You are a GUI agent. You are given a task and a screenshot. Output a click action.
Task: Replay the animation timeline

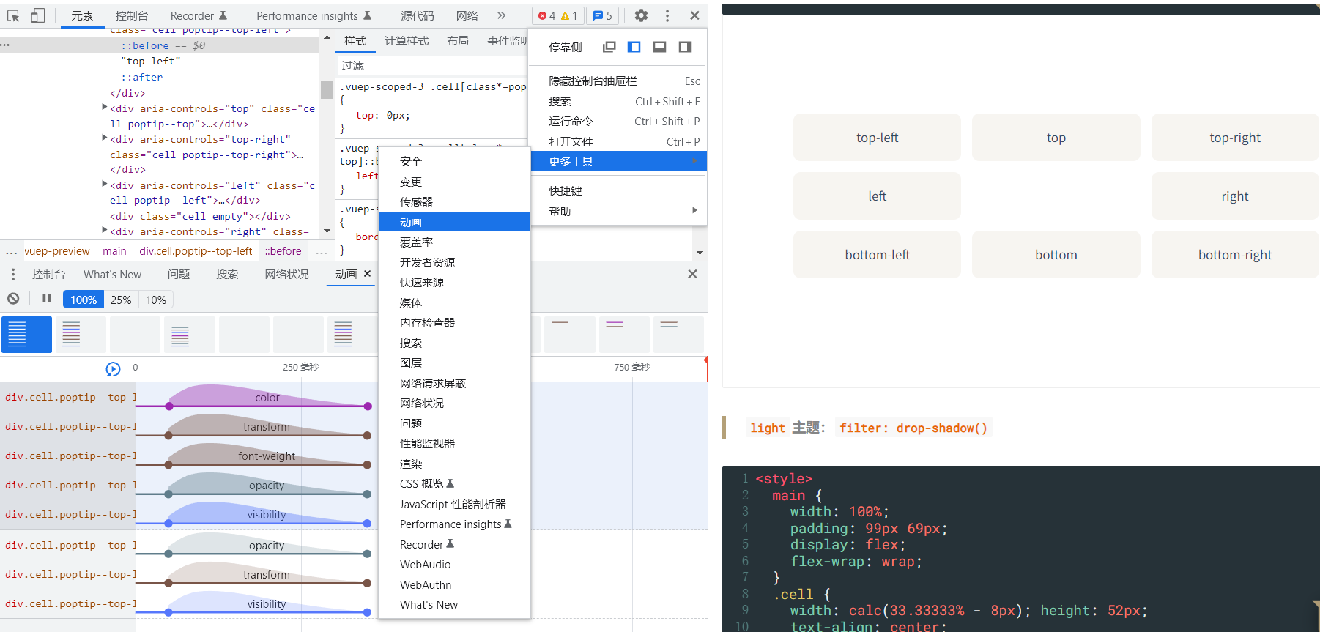113,369
